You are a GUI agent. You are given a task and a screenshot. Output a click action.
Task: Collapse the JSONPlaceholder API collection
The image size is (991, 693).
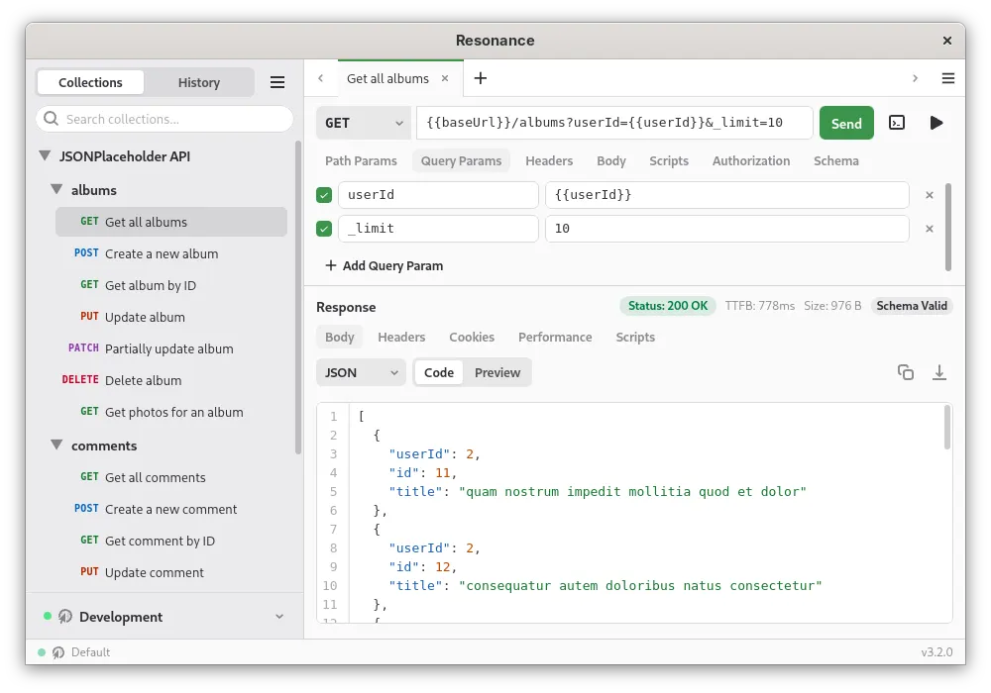45,155
